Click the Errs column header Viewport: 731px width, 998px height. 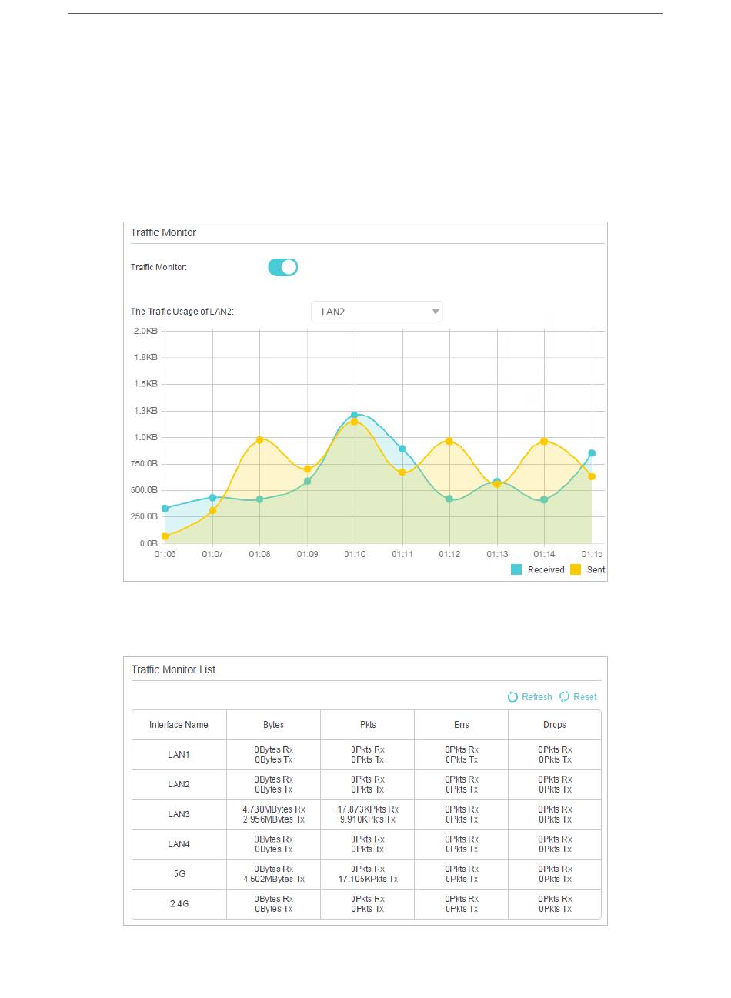[462, 725]
